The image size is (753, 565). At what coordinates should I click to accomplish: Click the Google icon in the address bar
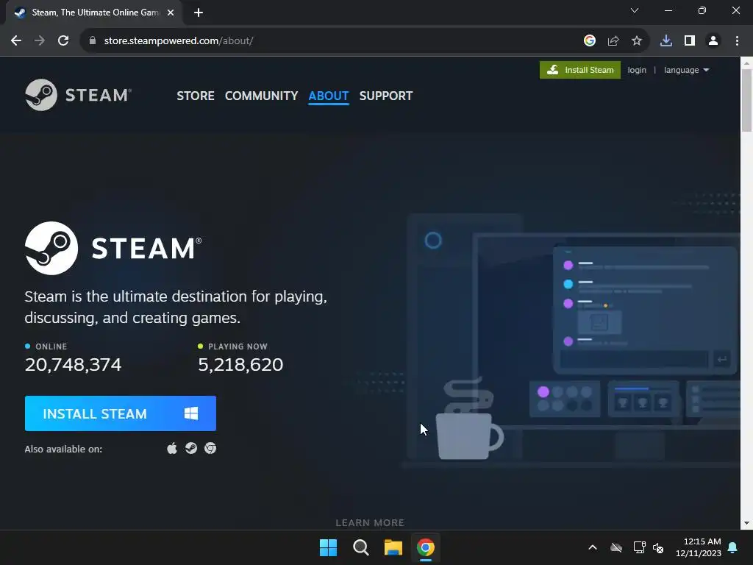tap(590, 41)
